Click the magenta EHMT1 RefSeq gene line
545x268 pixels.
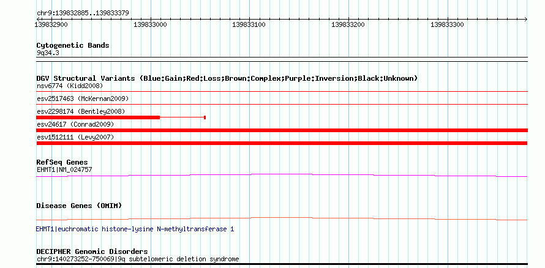tap(282, 176)
